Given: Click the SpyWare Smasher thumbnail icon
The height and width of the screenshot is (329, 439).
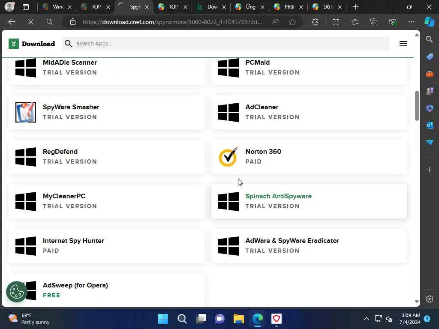Looking at the screenshot, I should click(25, 112).
